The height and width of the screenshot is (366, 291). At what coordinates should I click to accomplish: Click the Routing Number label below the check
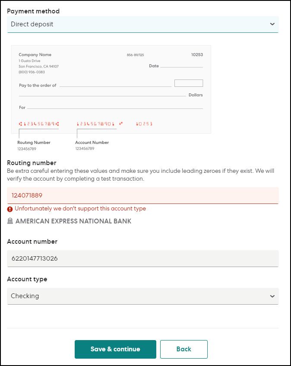pos(34,143)
